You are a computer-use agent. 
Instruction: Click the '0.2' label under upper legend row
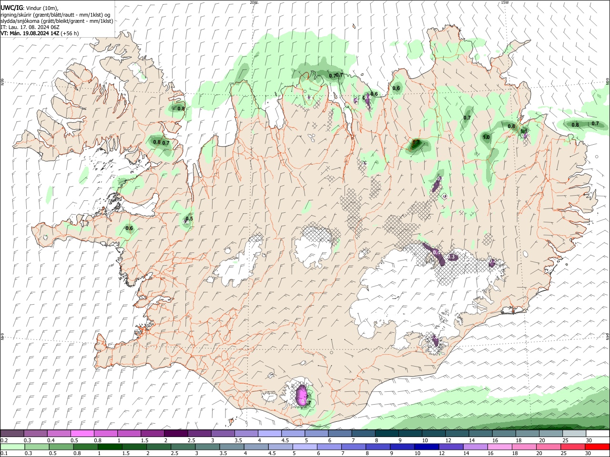point(4,440)
